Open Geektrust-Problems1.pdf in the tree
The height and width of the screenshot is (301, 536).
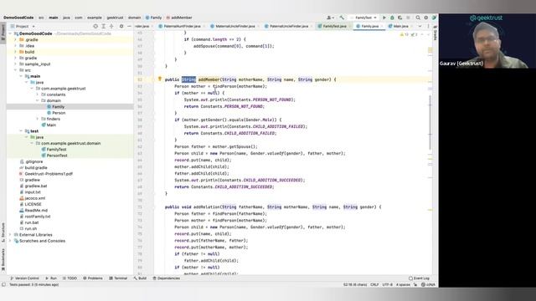[x=49, y=174]
